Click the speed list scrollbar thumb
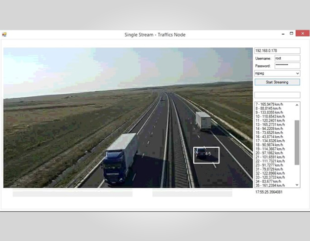 pyautogui.click(x=297, y=142)
